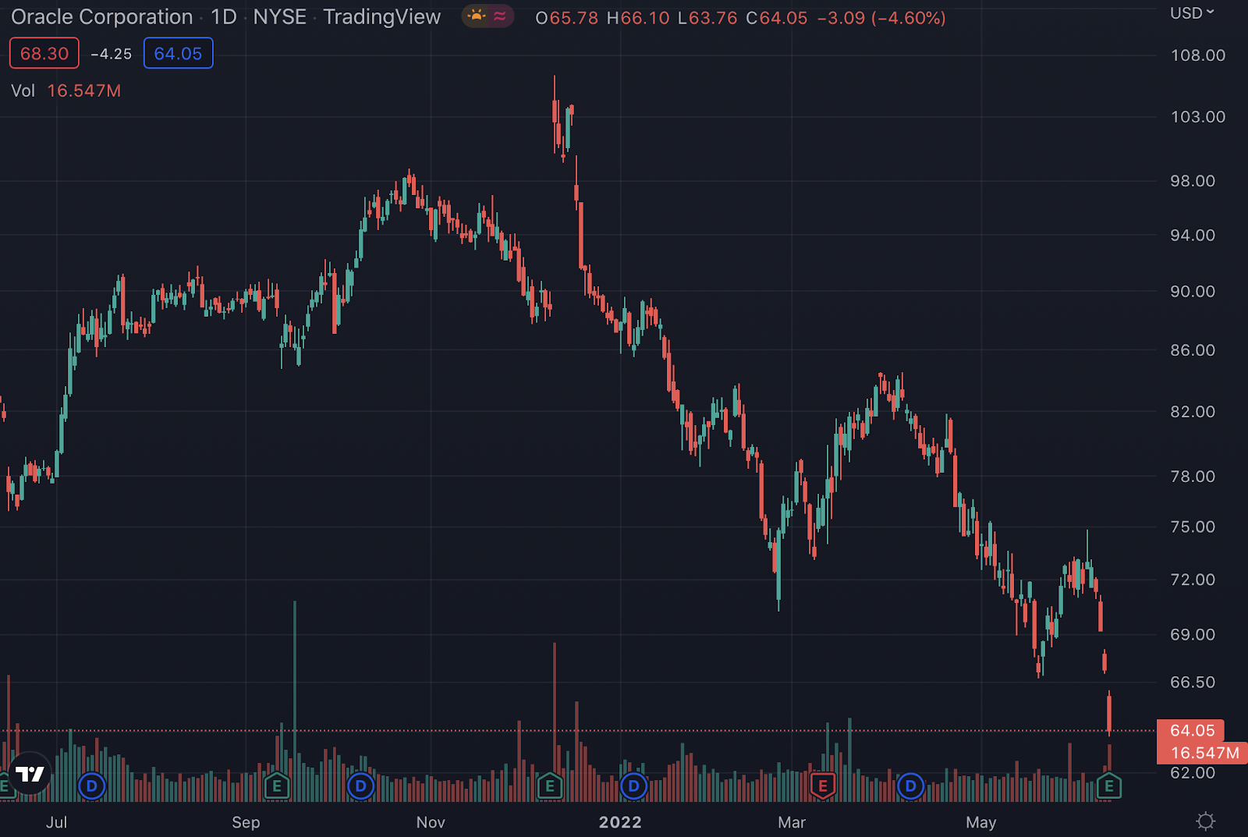1248x837 pixels.
Task: Click the dividend marker just after Jul
Action: pyautogui.click(x=92, y=786)
